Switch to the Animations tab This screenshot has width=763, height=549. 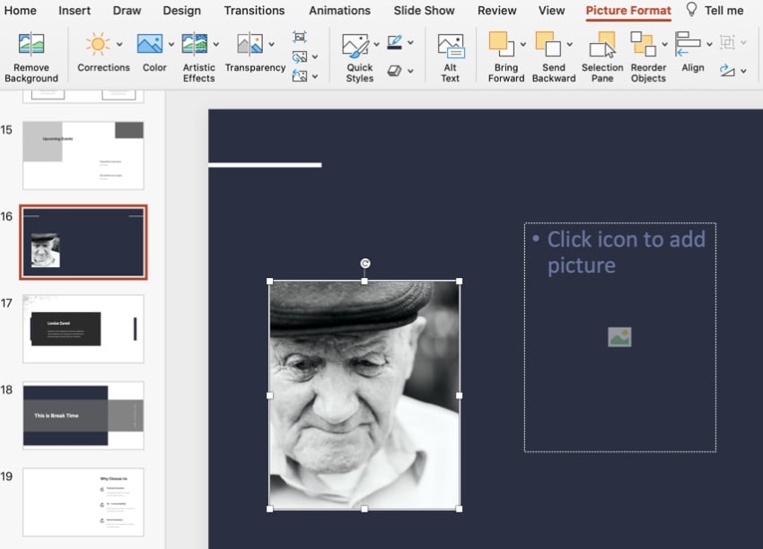pos(339,11)
